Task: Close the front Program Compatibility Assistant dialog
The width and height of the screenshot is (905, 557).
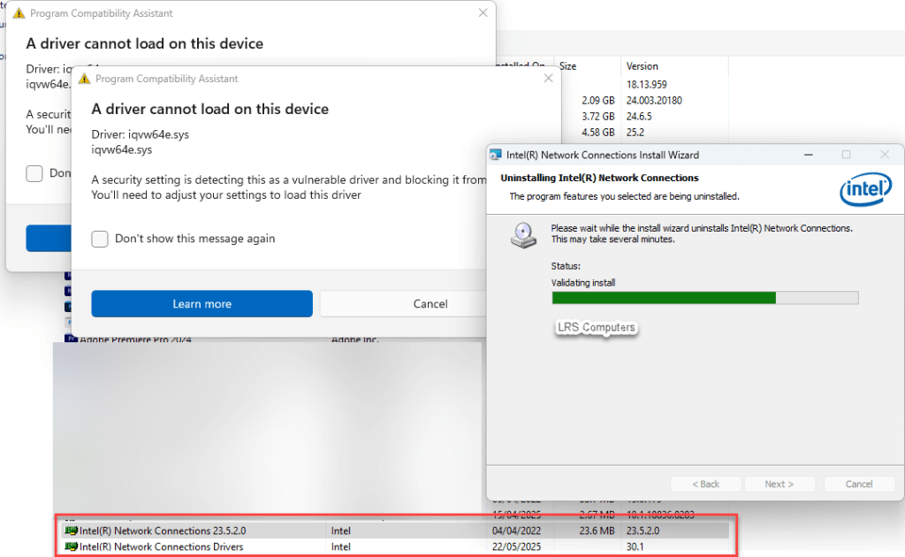Action: [548, 79]
